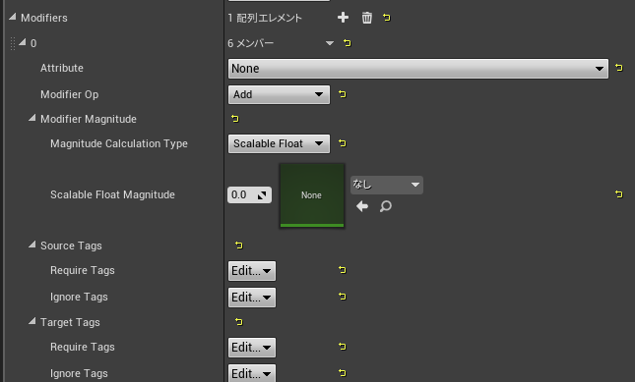This screenshot has height=382, width=635.
Task: Click the 1 配列エレメント text
Action: click(265, 18)
